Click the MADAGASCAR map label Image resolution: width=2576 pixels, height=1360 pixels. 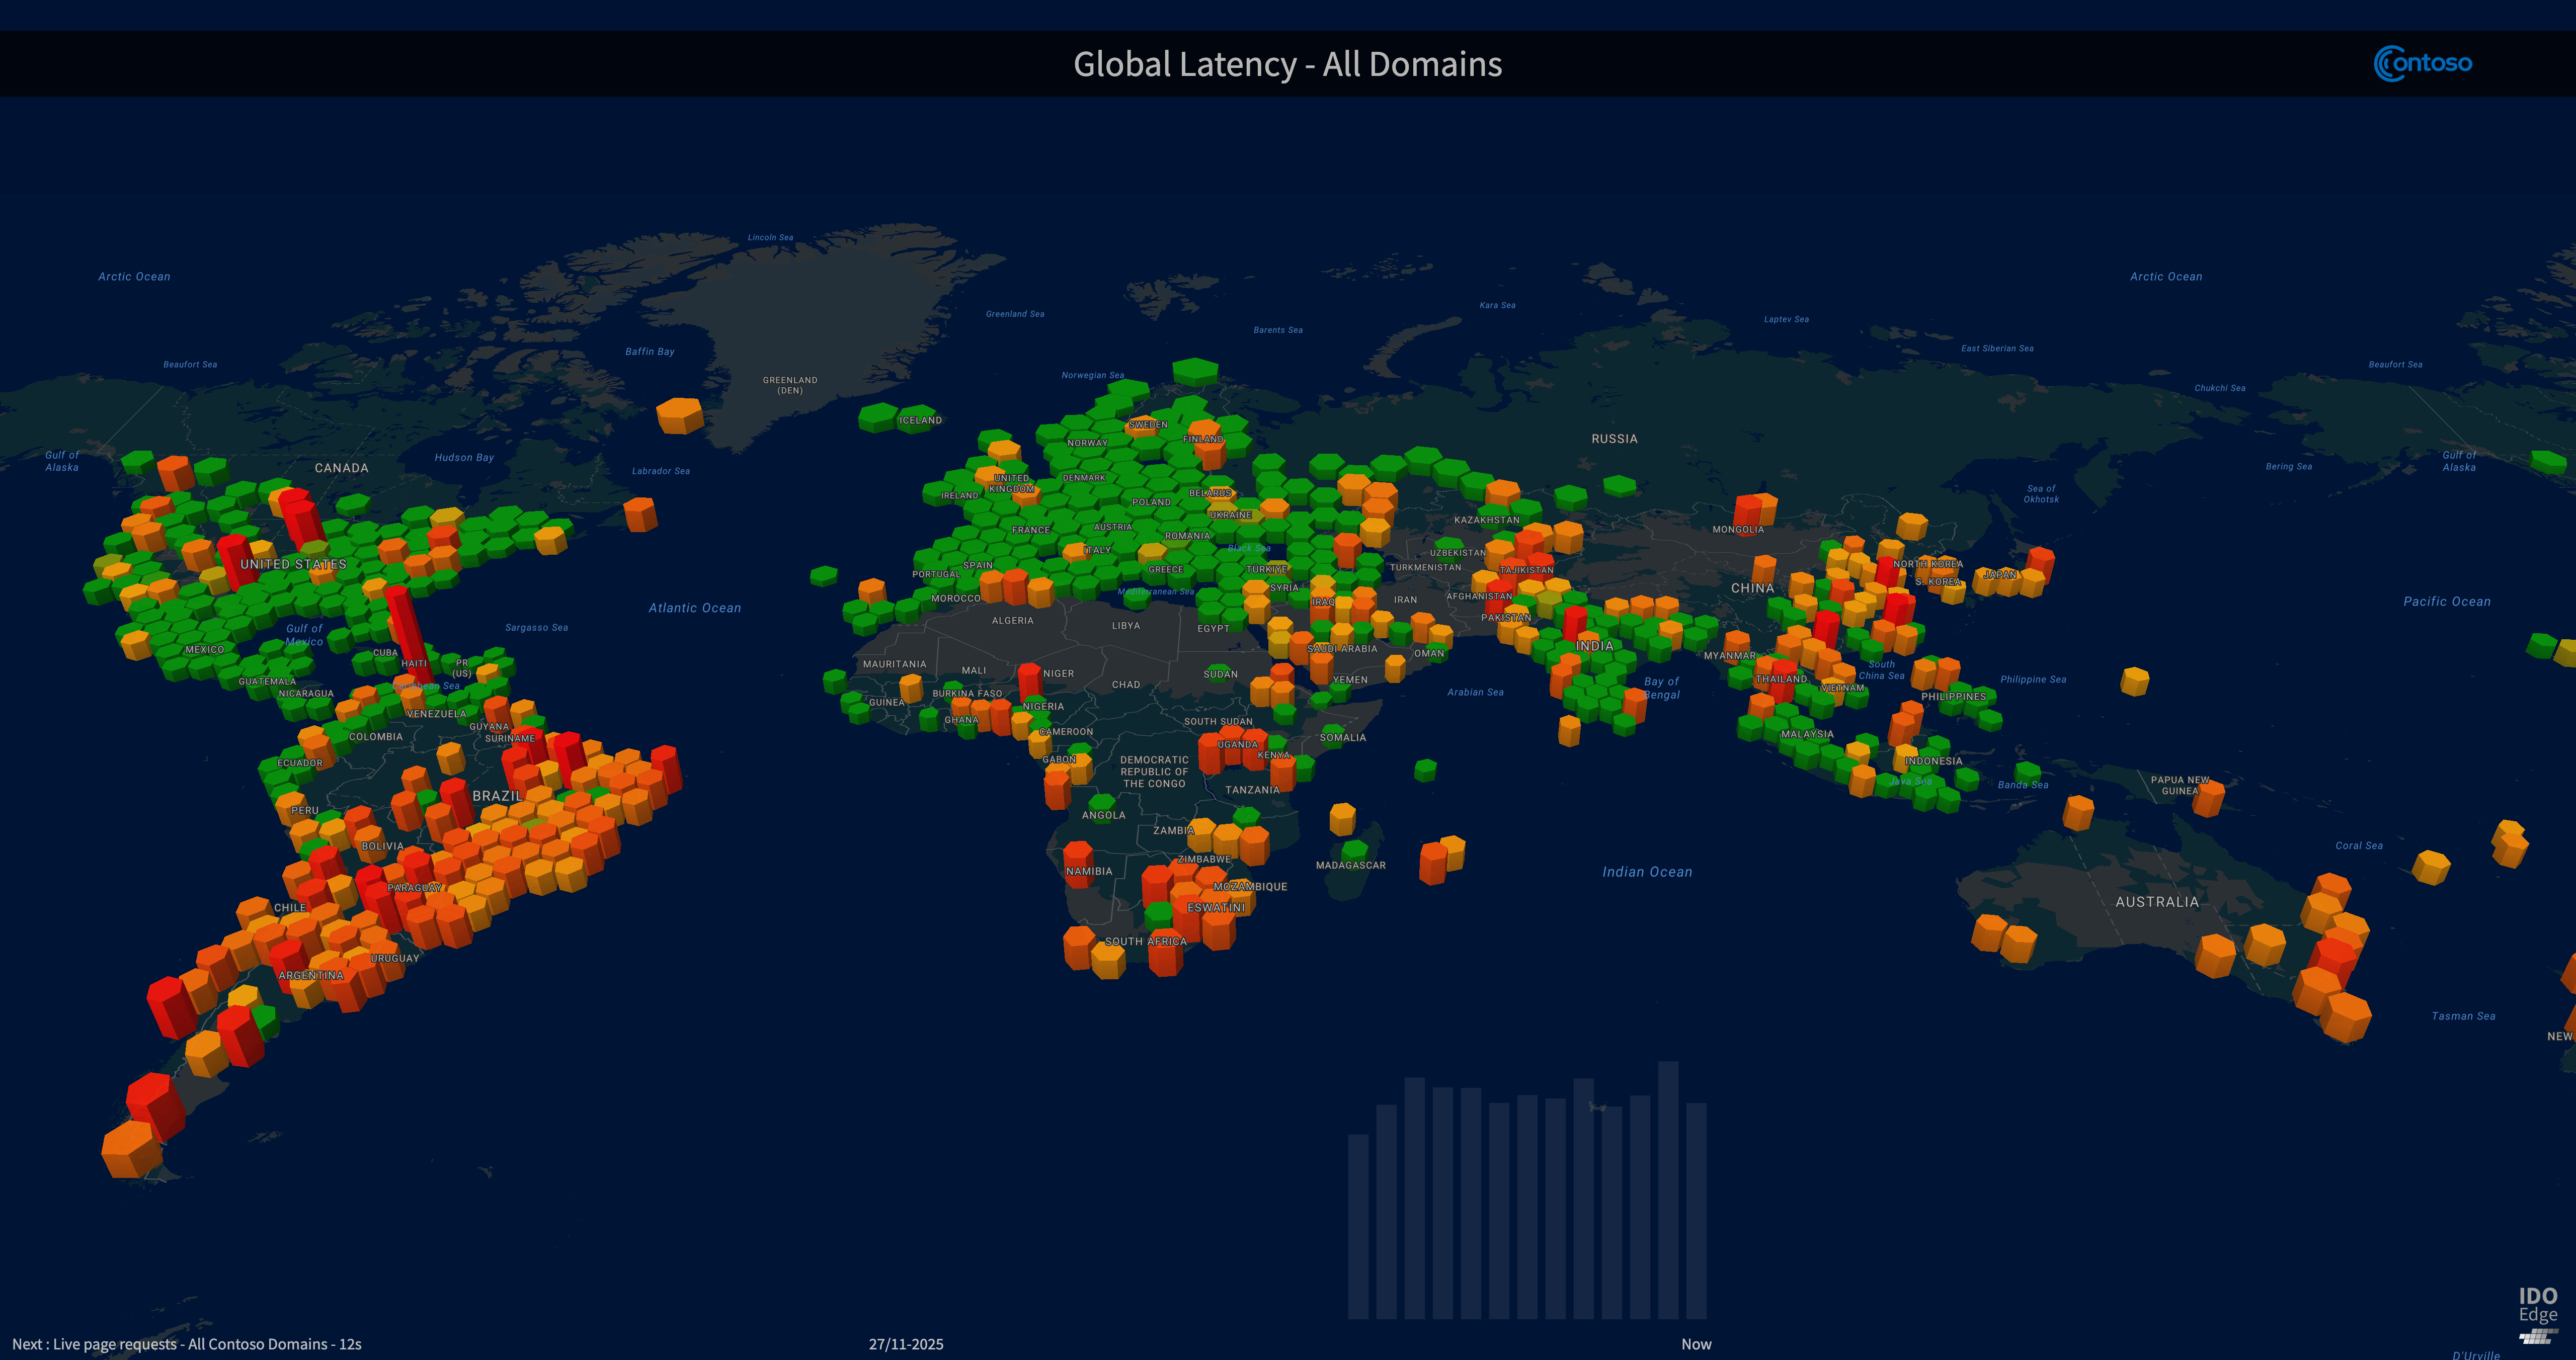click(x=1351, y=865)
